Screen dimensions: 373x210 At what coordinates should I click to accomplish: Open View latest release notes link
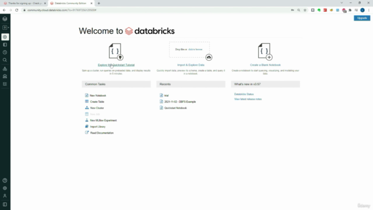[248, 99]
